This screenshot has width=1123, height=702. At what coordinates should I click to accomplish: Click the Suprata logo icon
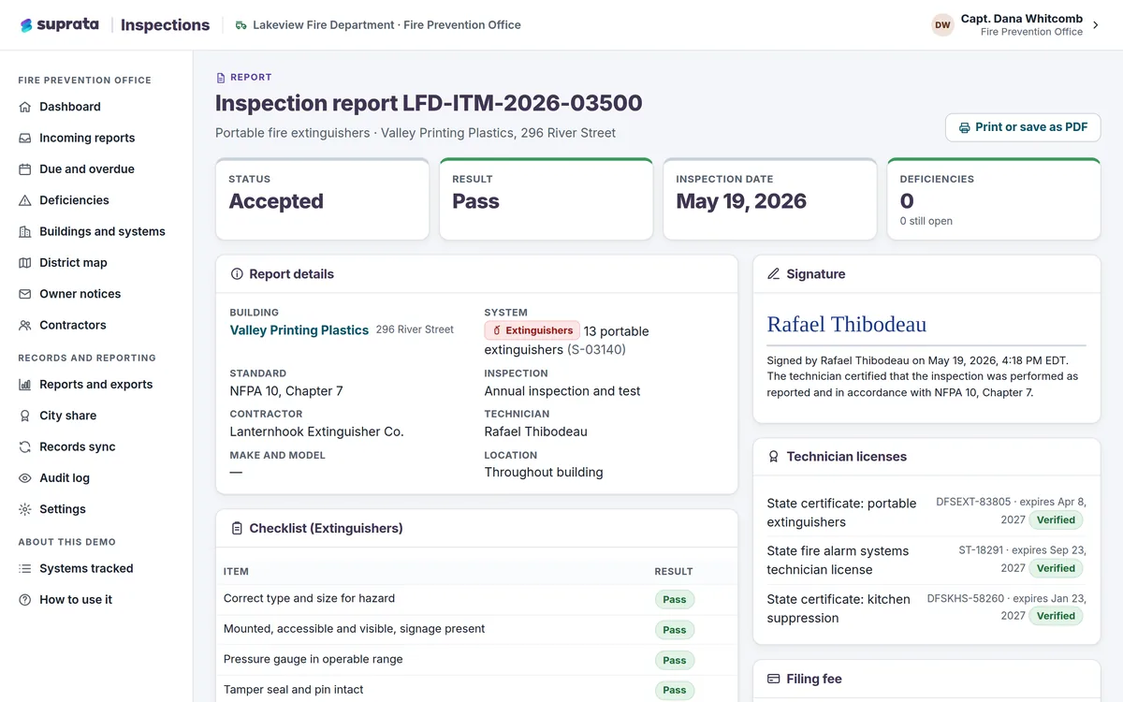coord(26,25)
